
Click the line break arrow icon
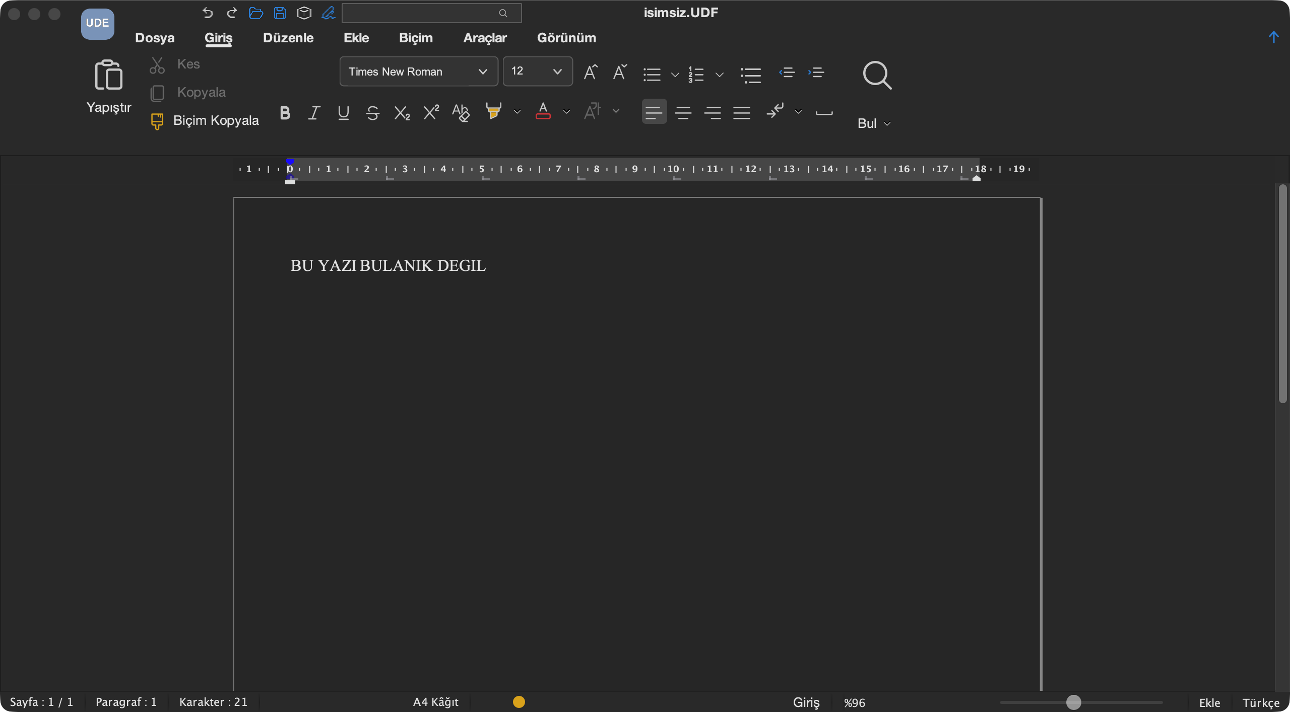[x=775, y=111]
